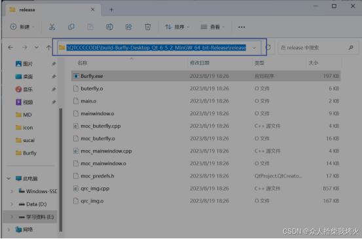This screenshot has width=362, height=239.
Task: Open the 查看 view dropdown
Action: point(213,27)
